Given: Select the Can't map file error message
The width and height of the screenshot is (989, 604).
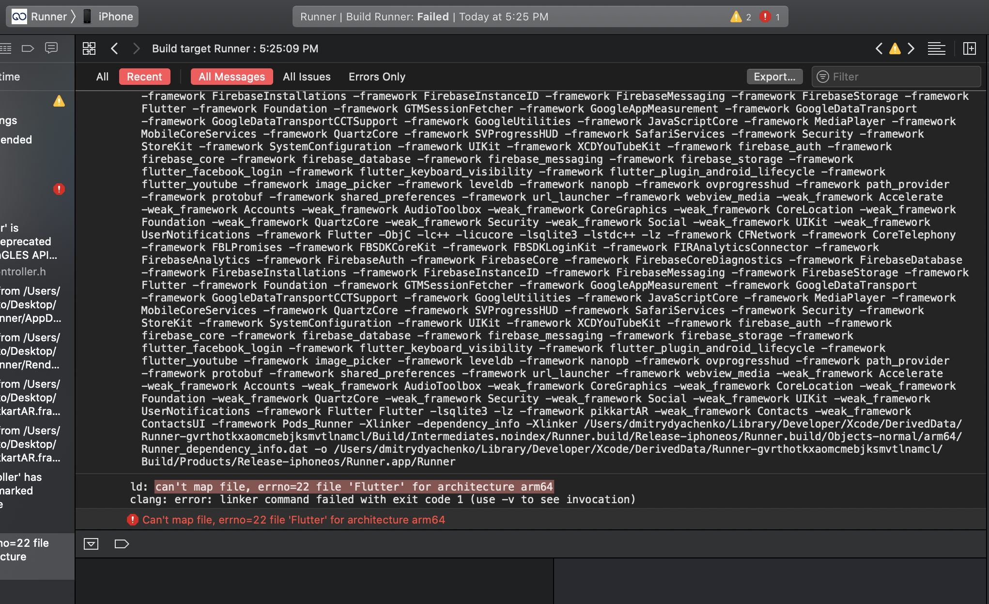Looking at the screenshot, I should [294, 520].
